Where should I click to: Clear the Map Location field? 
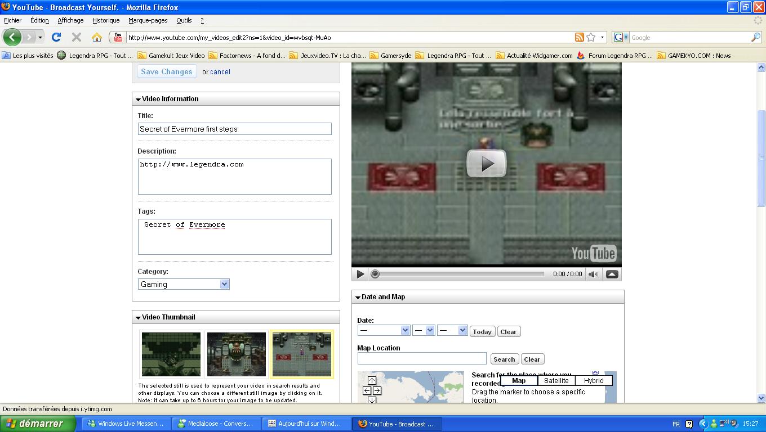[x=532, y=359]
